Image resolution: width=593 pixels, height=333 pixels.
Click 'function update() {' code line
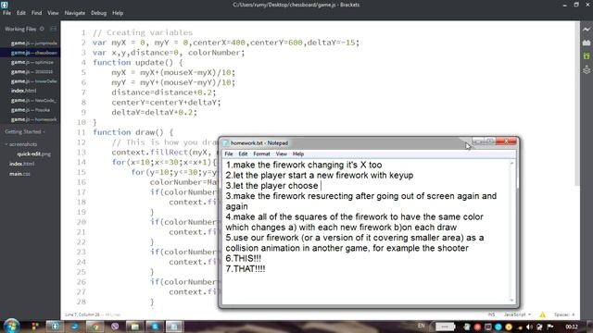tap(138, 62)
